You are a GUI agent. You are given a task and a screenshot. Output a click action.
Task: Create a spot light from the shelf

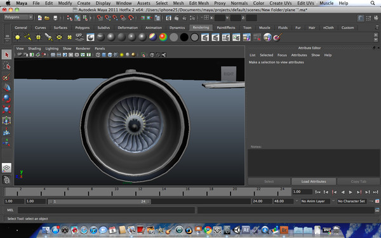click(x=49, y=37)
